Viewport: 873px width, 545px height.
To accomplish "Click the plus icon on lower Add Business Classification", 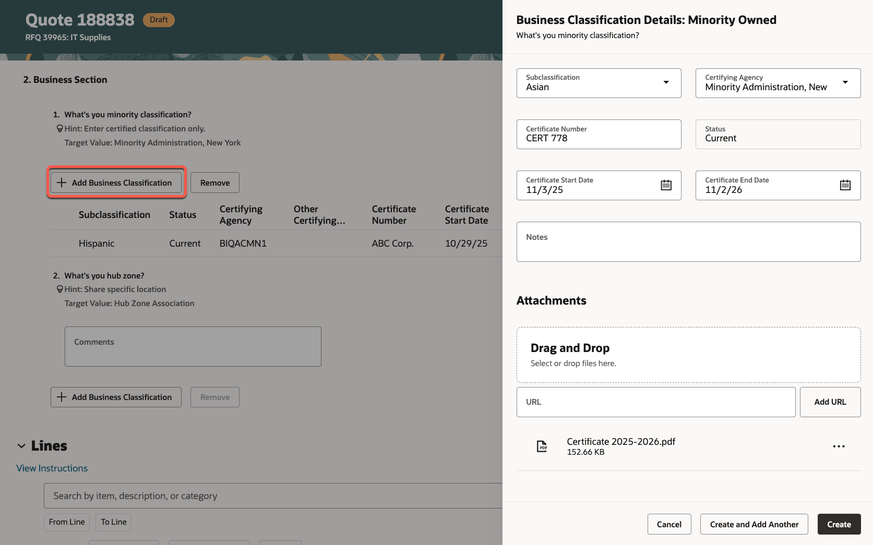I will click(62, 397).
